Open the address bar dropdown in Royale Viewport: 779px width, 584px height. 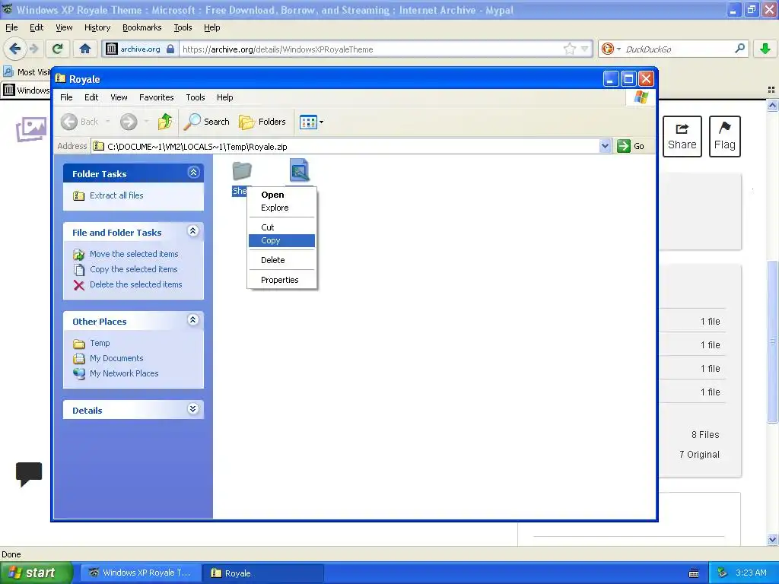click(605, 146)
